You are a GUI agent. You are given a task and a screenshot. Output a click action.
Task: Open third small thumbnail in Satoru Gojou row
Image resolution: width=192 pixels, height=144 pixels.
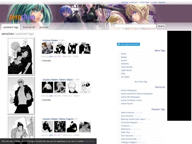[x=72, y=87]
